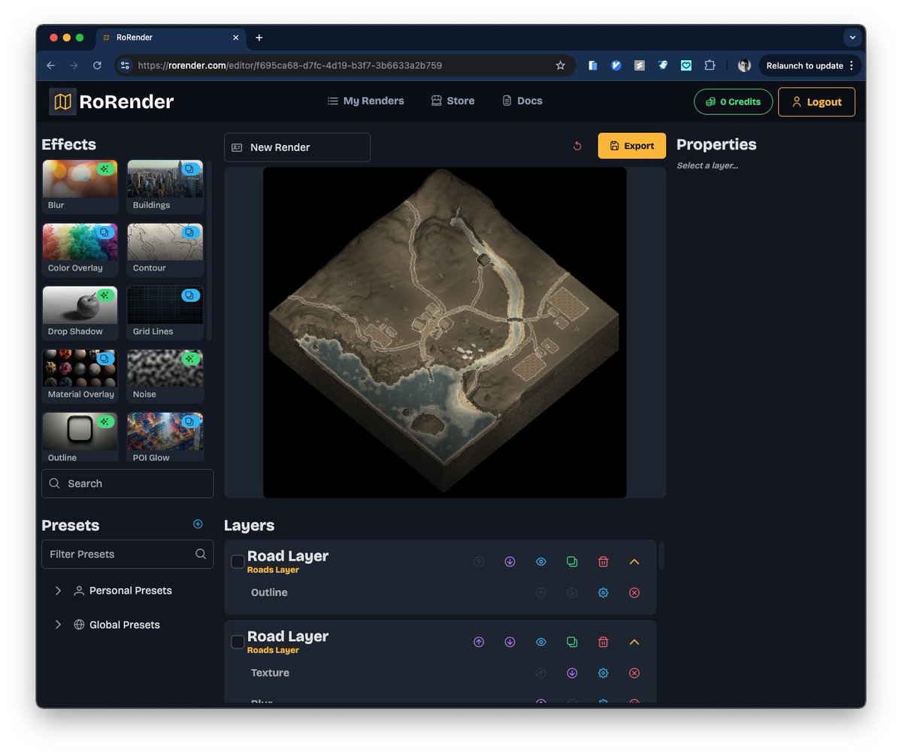Open the browser tab list dropdown
This screenshot has width=902, height=756.
pos(852,38)
